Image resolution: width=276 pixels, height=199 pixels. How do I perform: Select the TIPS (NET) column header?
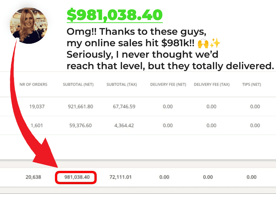pos(252,84)
